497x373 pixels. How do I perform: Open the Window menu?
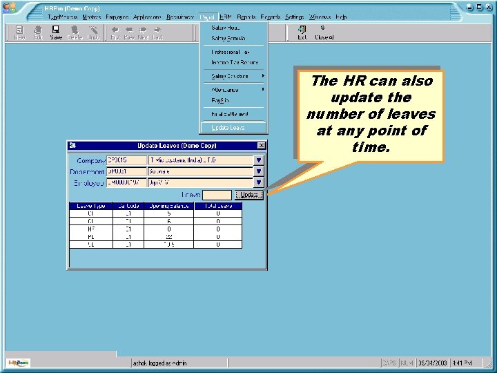pos(320,17)
